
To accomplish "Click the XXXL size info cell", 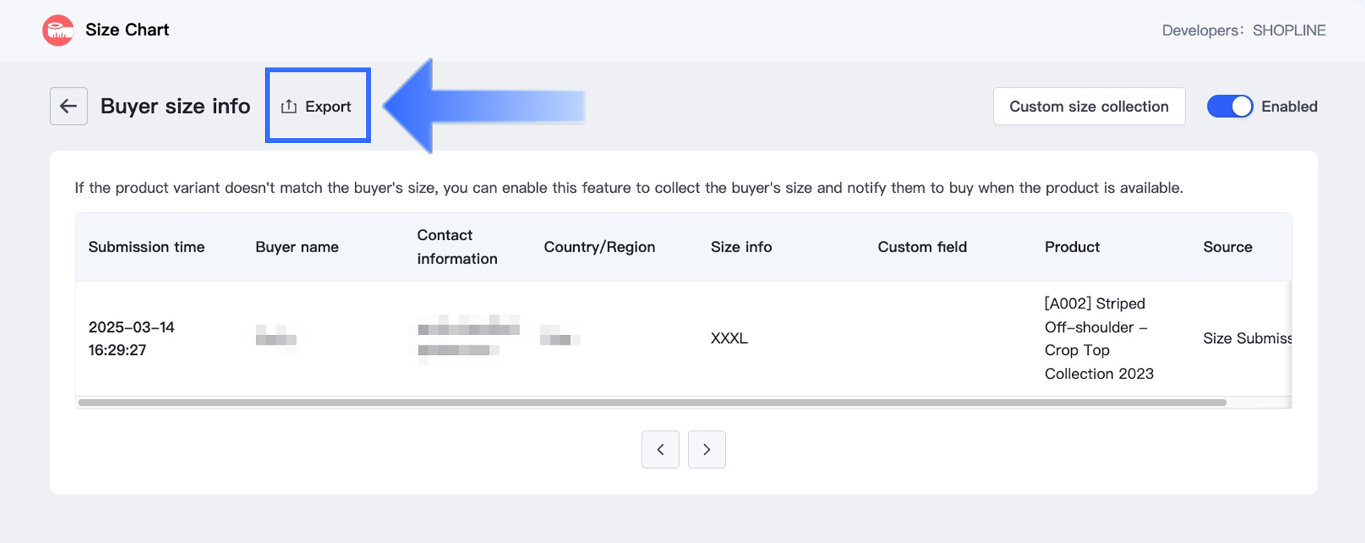I will (x=729, y=338).
